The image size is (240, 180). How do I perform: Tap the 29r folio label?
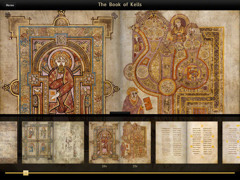click(135, 166)
